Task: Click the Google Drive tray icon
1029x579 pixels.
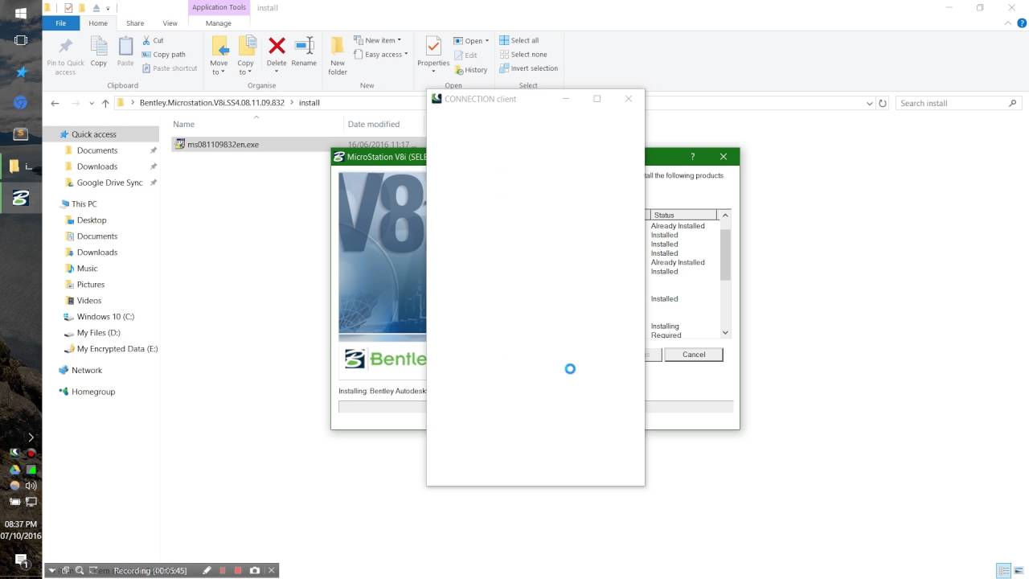Action: [14, 470]
